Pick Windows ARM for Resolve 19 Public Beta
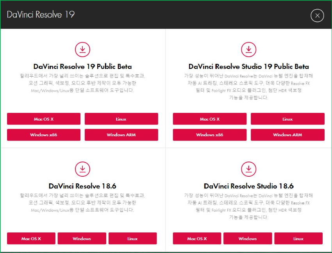This screenshot has height=253, width=332. point(121,135)
